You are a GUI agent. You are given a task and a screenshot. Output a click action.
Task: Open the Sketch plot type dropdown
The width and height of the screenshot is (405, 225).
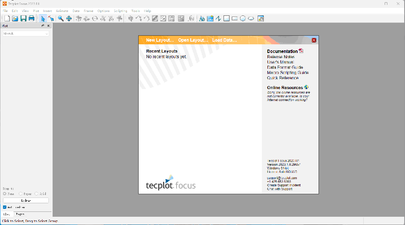click(26, 33)
